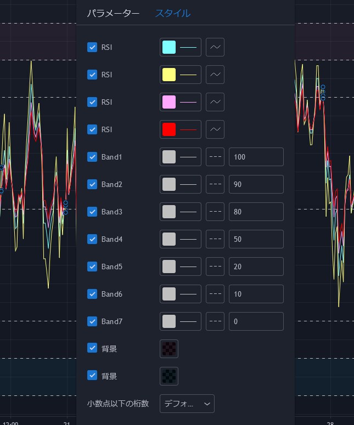Select the スタイル tab
The height and width of the screenshot is (425, 354).
click(x=173, y=13)
